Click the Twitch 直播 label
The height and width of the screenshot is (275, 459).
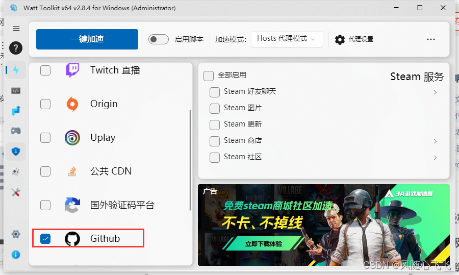tap(115, 70)
